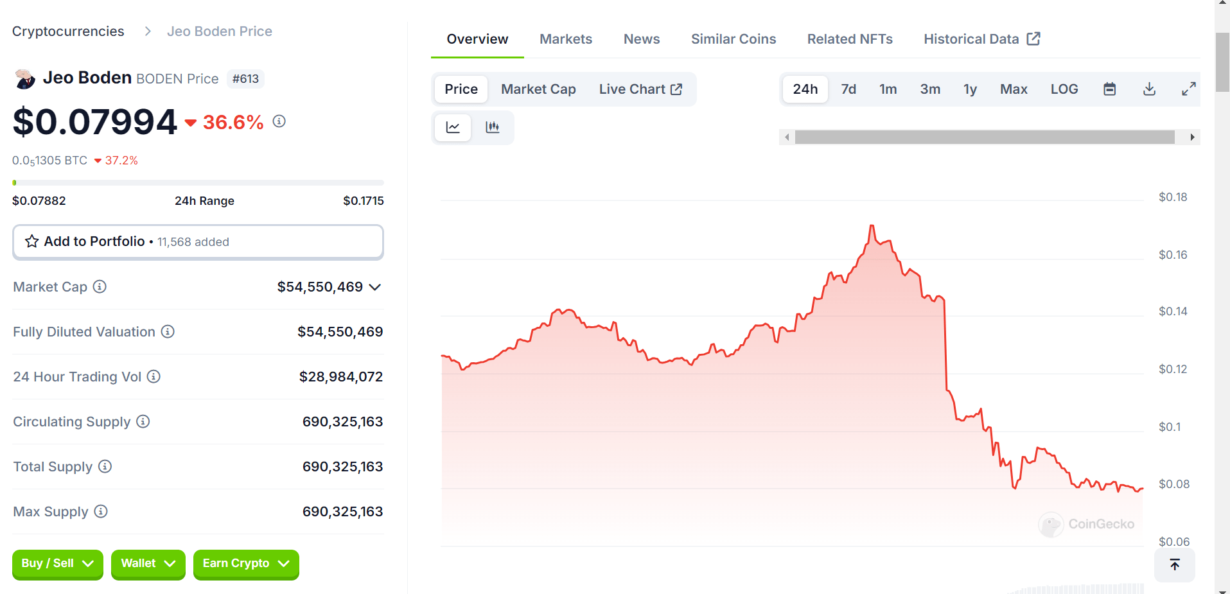Open the Similar Coins tab

[x=733, y=39]
